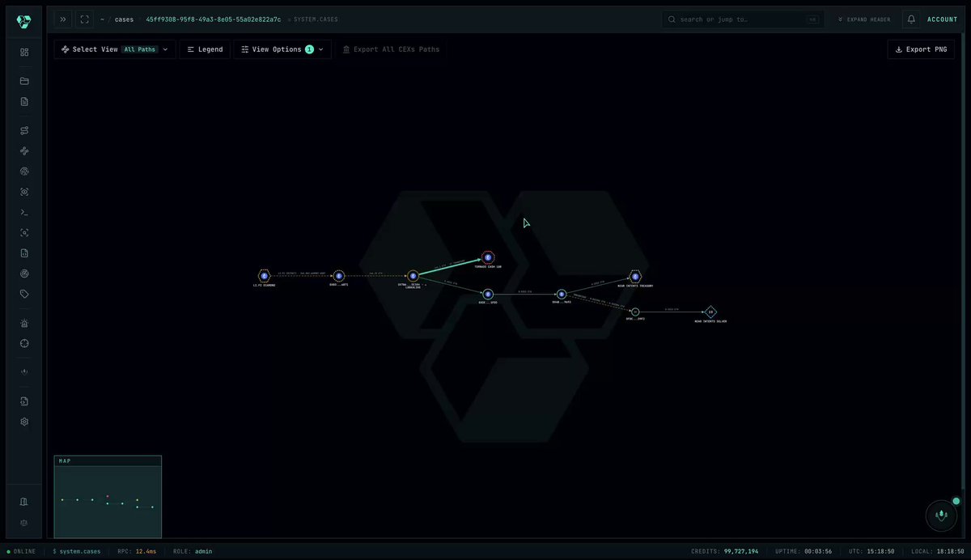
Task: Show the graph Legend
Action: 205,49
